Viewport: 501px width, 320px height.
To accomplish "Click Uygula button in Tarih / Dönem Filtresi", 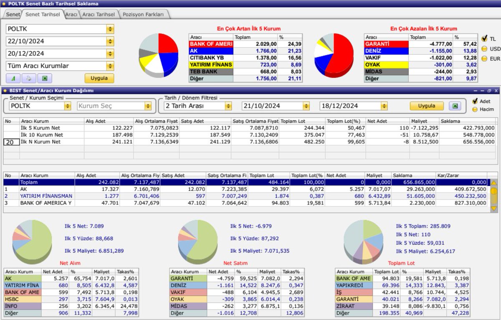I will coord(427,106).
